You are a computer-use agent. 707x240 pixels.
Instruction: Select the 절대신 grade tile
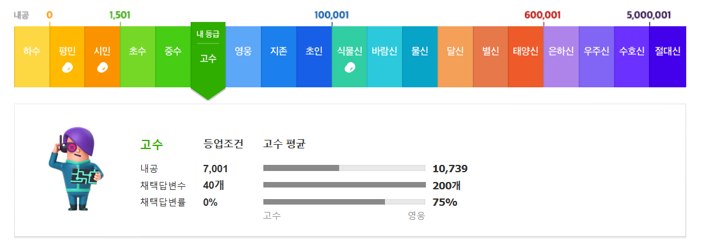[668, 57]
